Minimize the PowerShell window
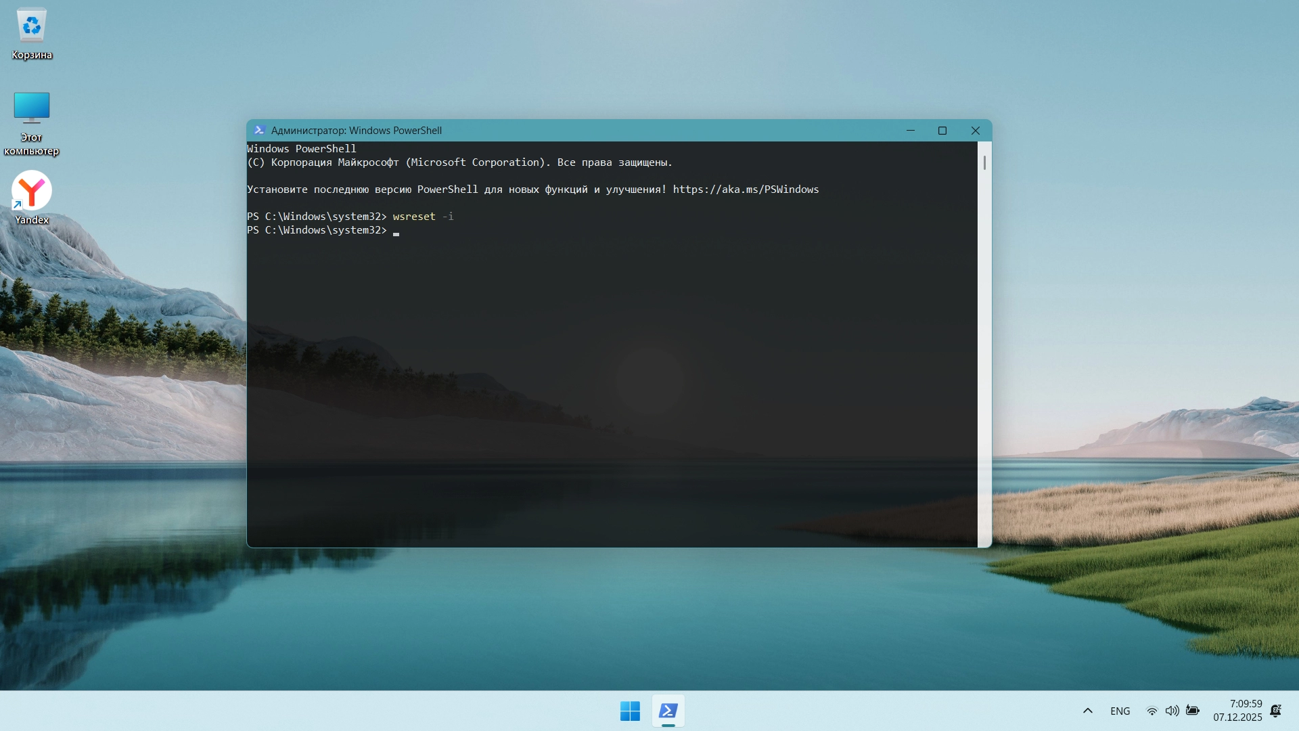1299x731 pixels. coord(911,130)
